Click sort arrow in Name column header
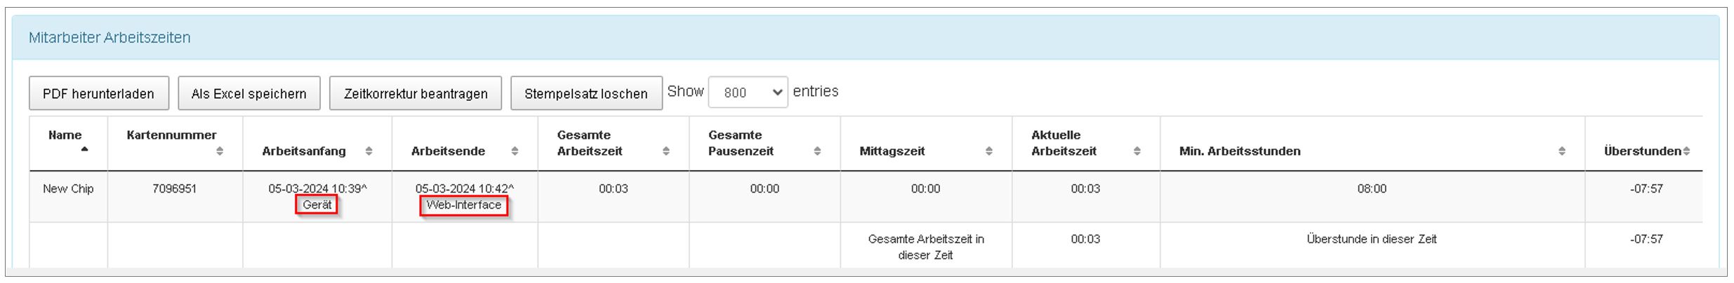Image resolution: width=1734 pixels, height=283 pixels. [84, 149]
